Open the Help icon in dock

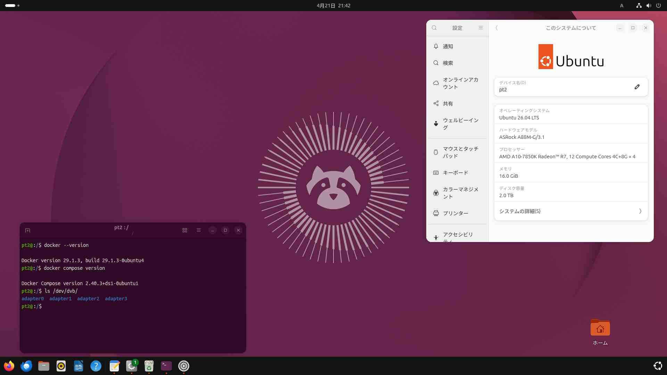(96, 366)
